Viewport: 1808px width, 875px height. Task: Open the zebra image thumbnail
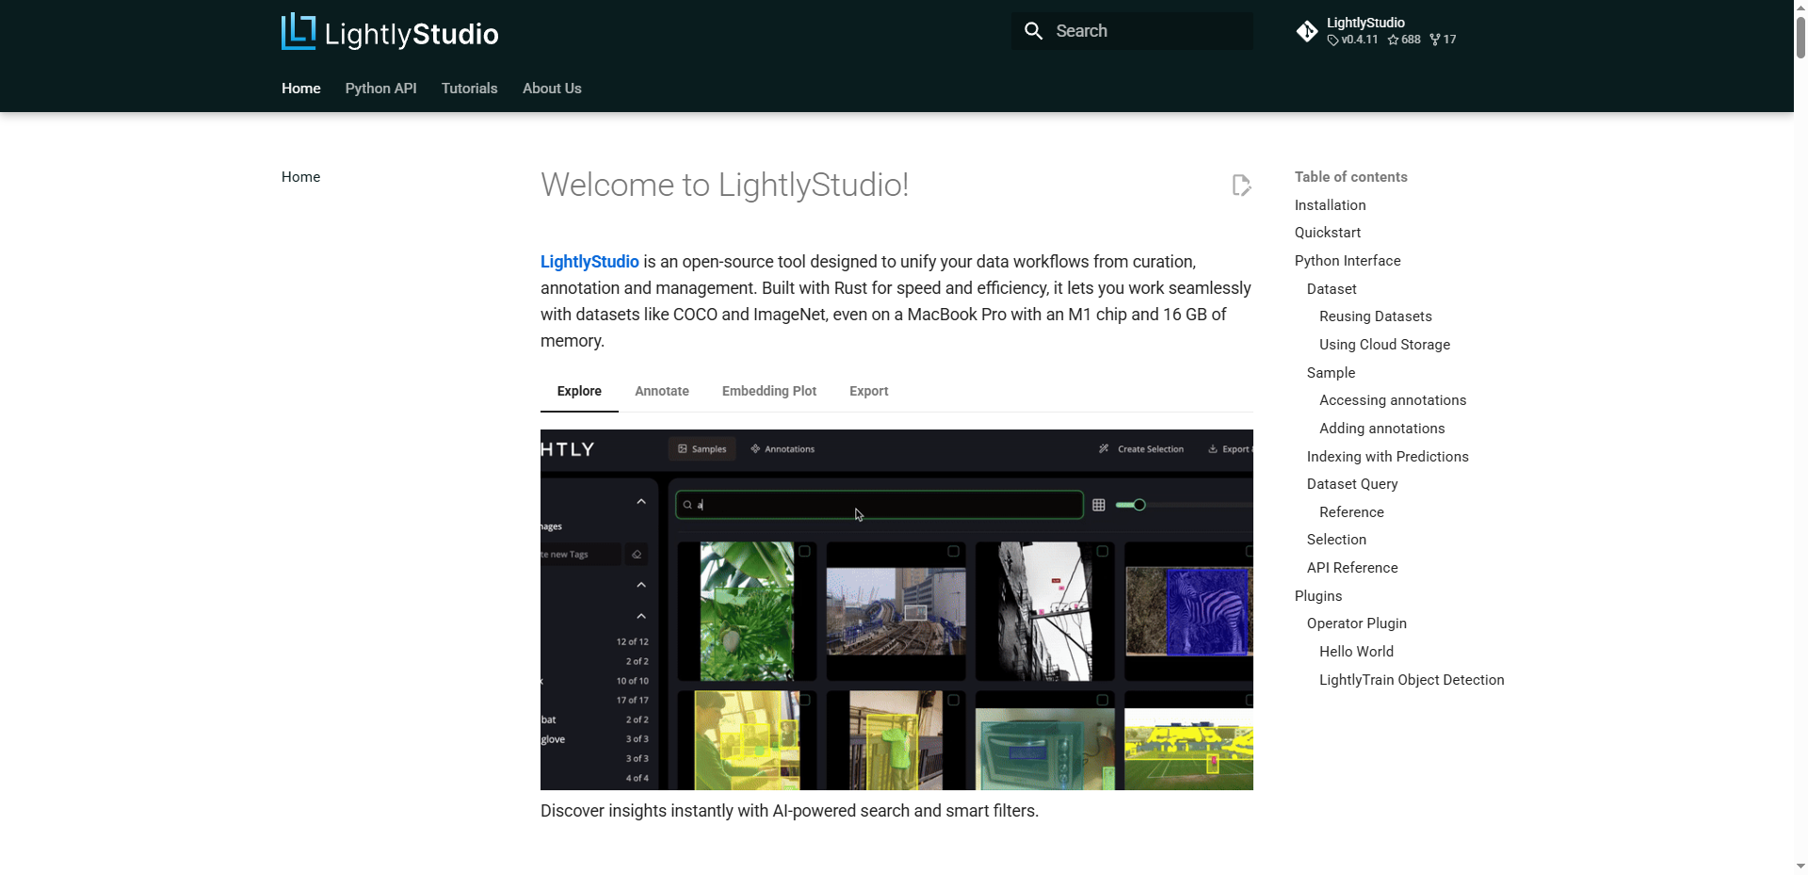1188,612
